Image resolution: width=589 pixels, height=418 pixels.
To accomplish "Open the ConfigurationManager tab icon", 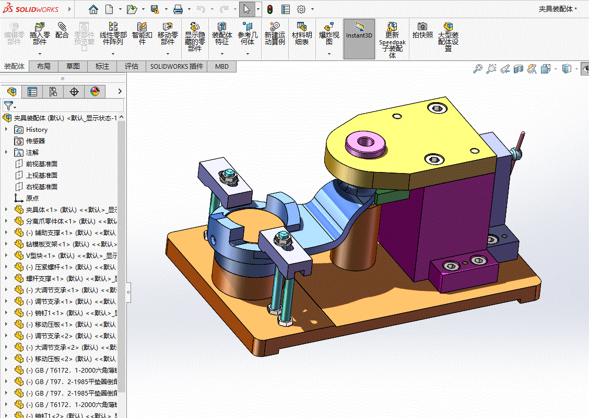I will [53, 92].
